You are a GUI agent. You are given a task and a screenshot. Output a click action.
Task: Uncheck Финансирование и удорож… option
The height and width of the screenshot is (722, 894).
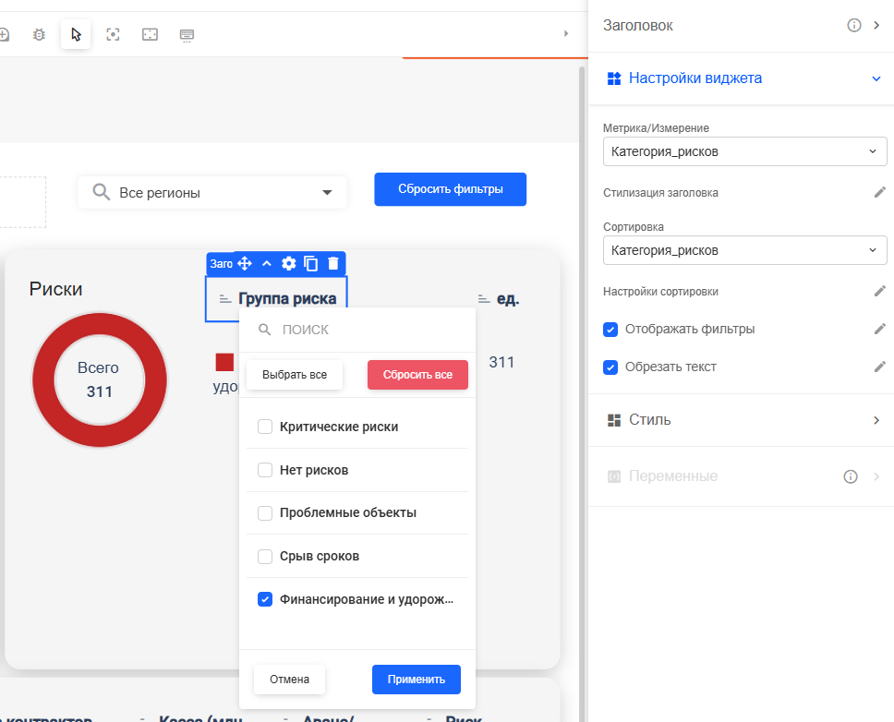tap(265, 599)
